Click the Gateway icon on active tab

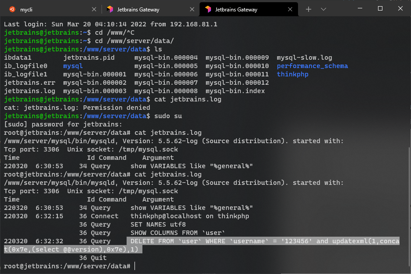pos(208,9)
